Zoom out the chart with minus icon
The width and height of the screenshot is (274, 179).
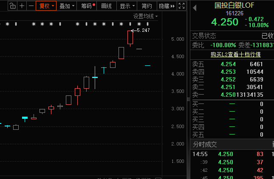31,6
